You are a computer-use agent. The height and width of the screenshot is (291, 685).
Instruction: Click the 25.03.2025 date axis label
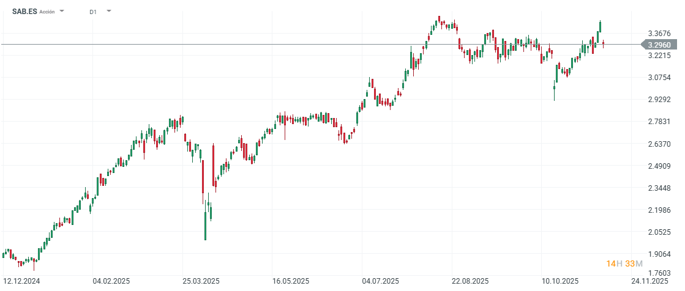click(x=202, y=282)
